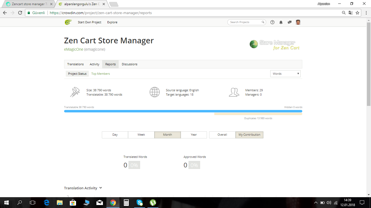Screen dimensions: 371x208
Task: Click the Crowdin logo icon
Action: 68,22
